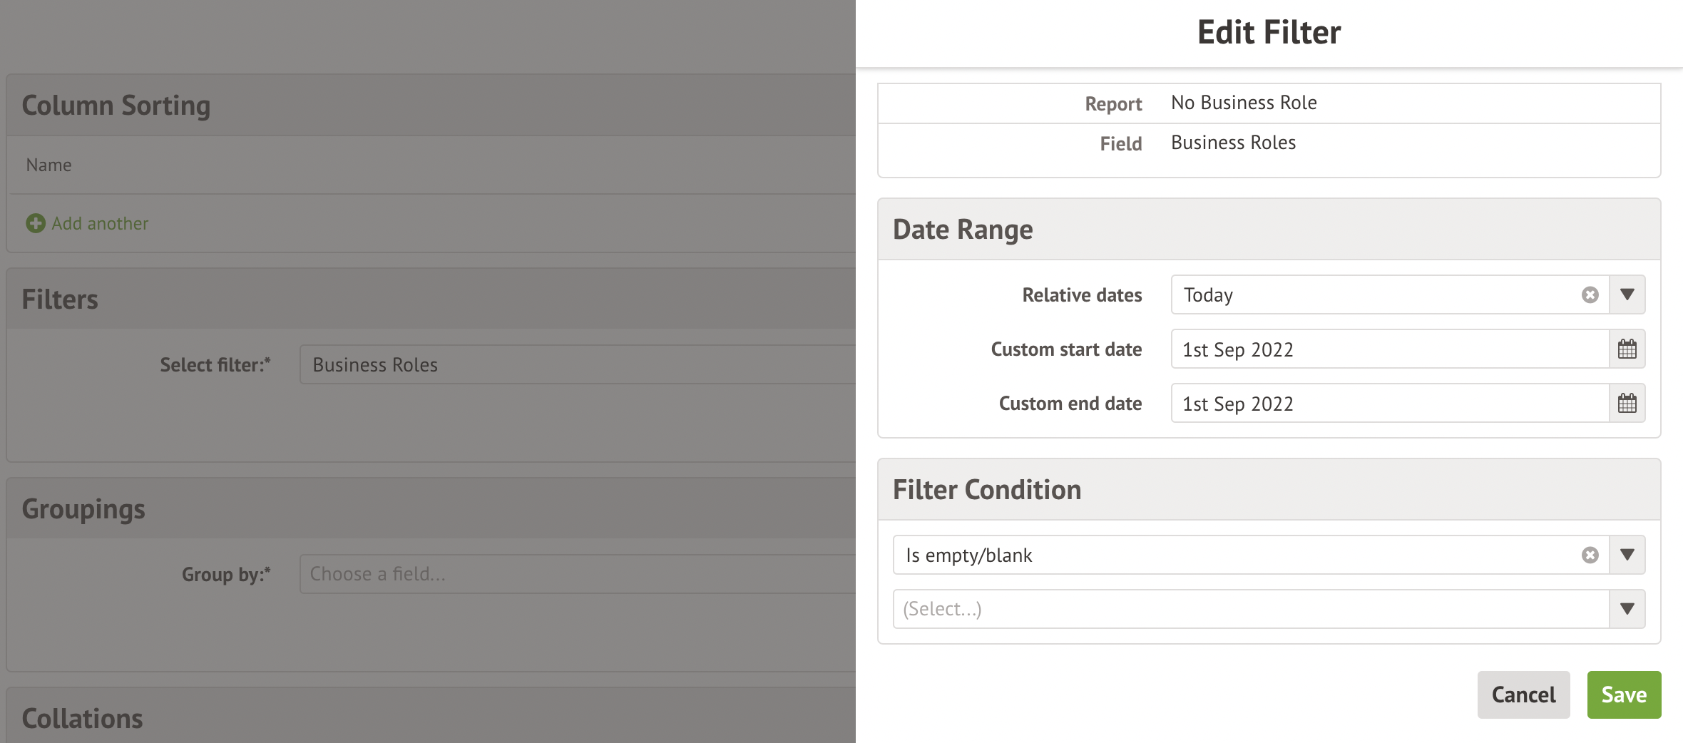Clear the "Is empty/blank" filter condition
Image resolution: width=1683 pixels, height=743 pixels.
[x=1590, y=555]
